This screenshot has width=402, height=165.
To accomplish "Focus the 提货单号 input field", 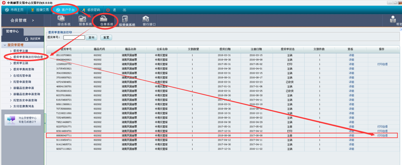I will [x=74, y=37].
